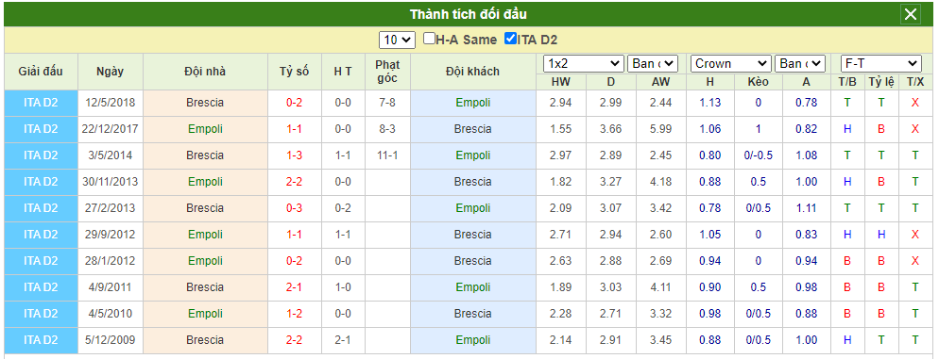Expand the Ban dropdown next to Crown
This screenshot has height=359, width=939.
[799, 63]
